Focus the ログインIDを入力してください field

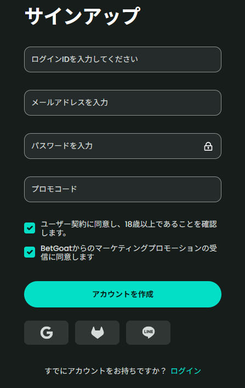123,59
